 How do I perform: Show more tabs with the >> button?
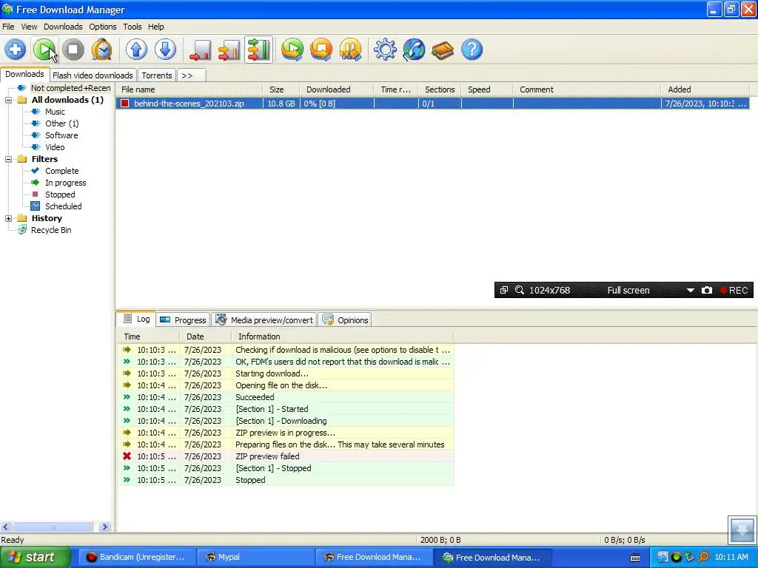(192, 75)
